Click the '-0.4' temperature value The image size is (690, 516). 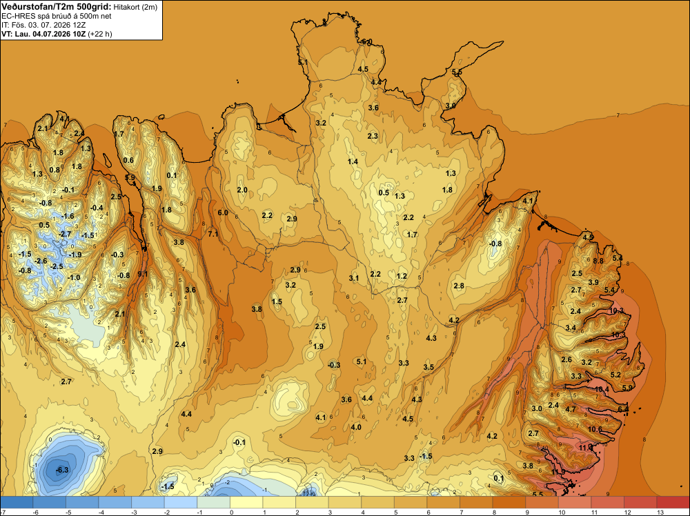(x=97, y=208)
